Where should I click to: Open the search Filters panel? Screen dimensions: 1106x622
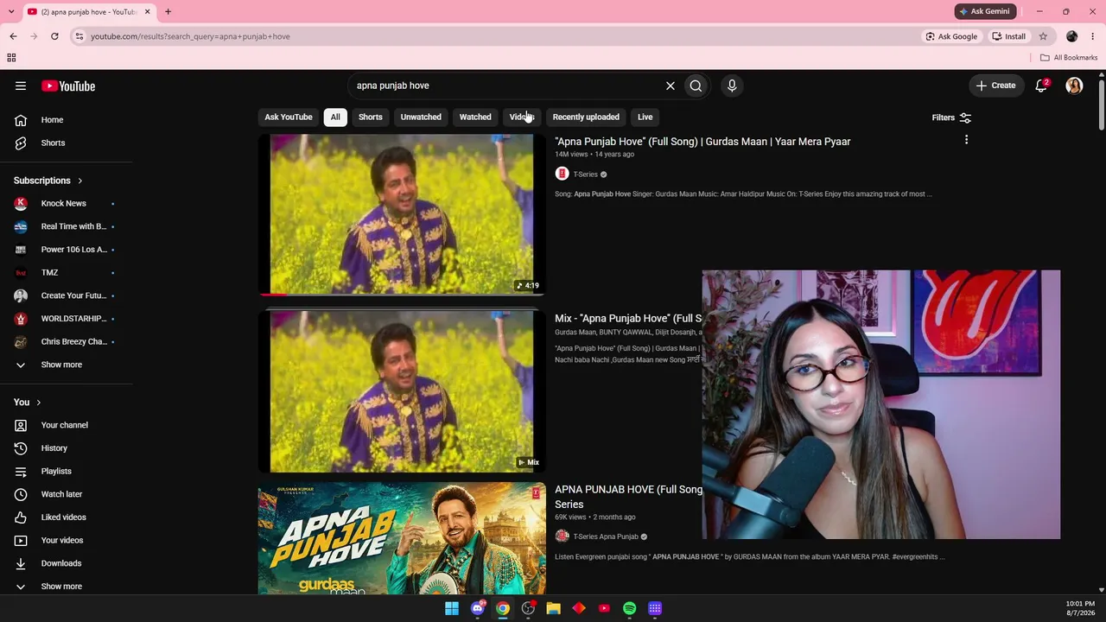pos(951,117)
